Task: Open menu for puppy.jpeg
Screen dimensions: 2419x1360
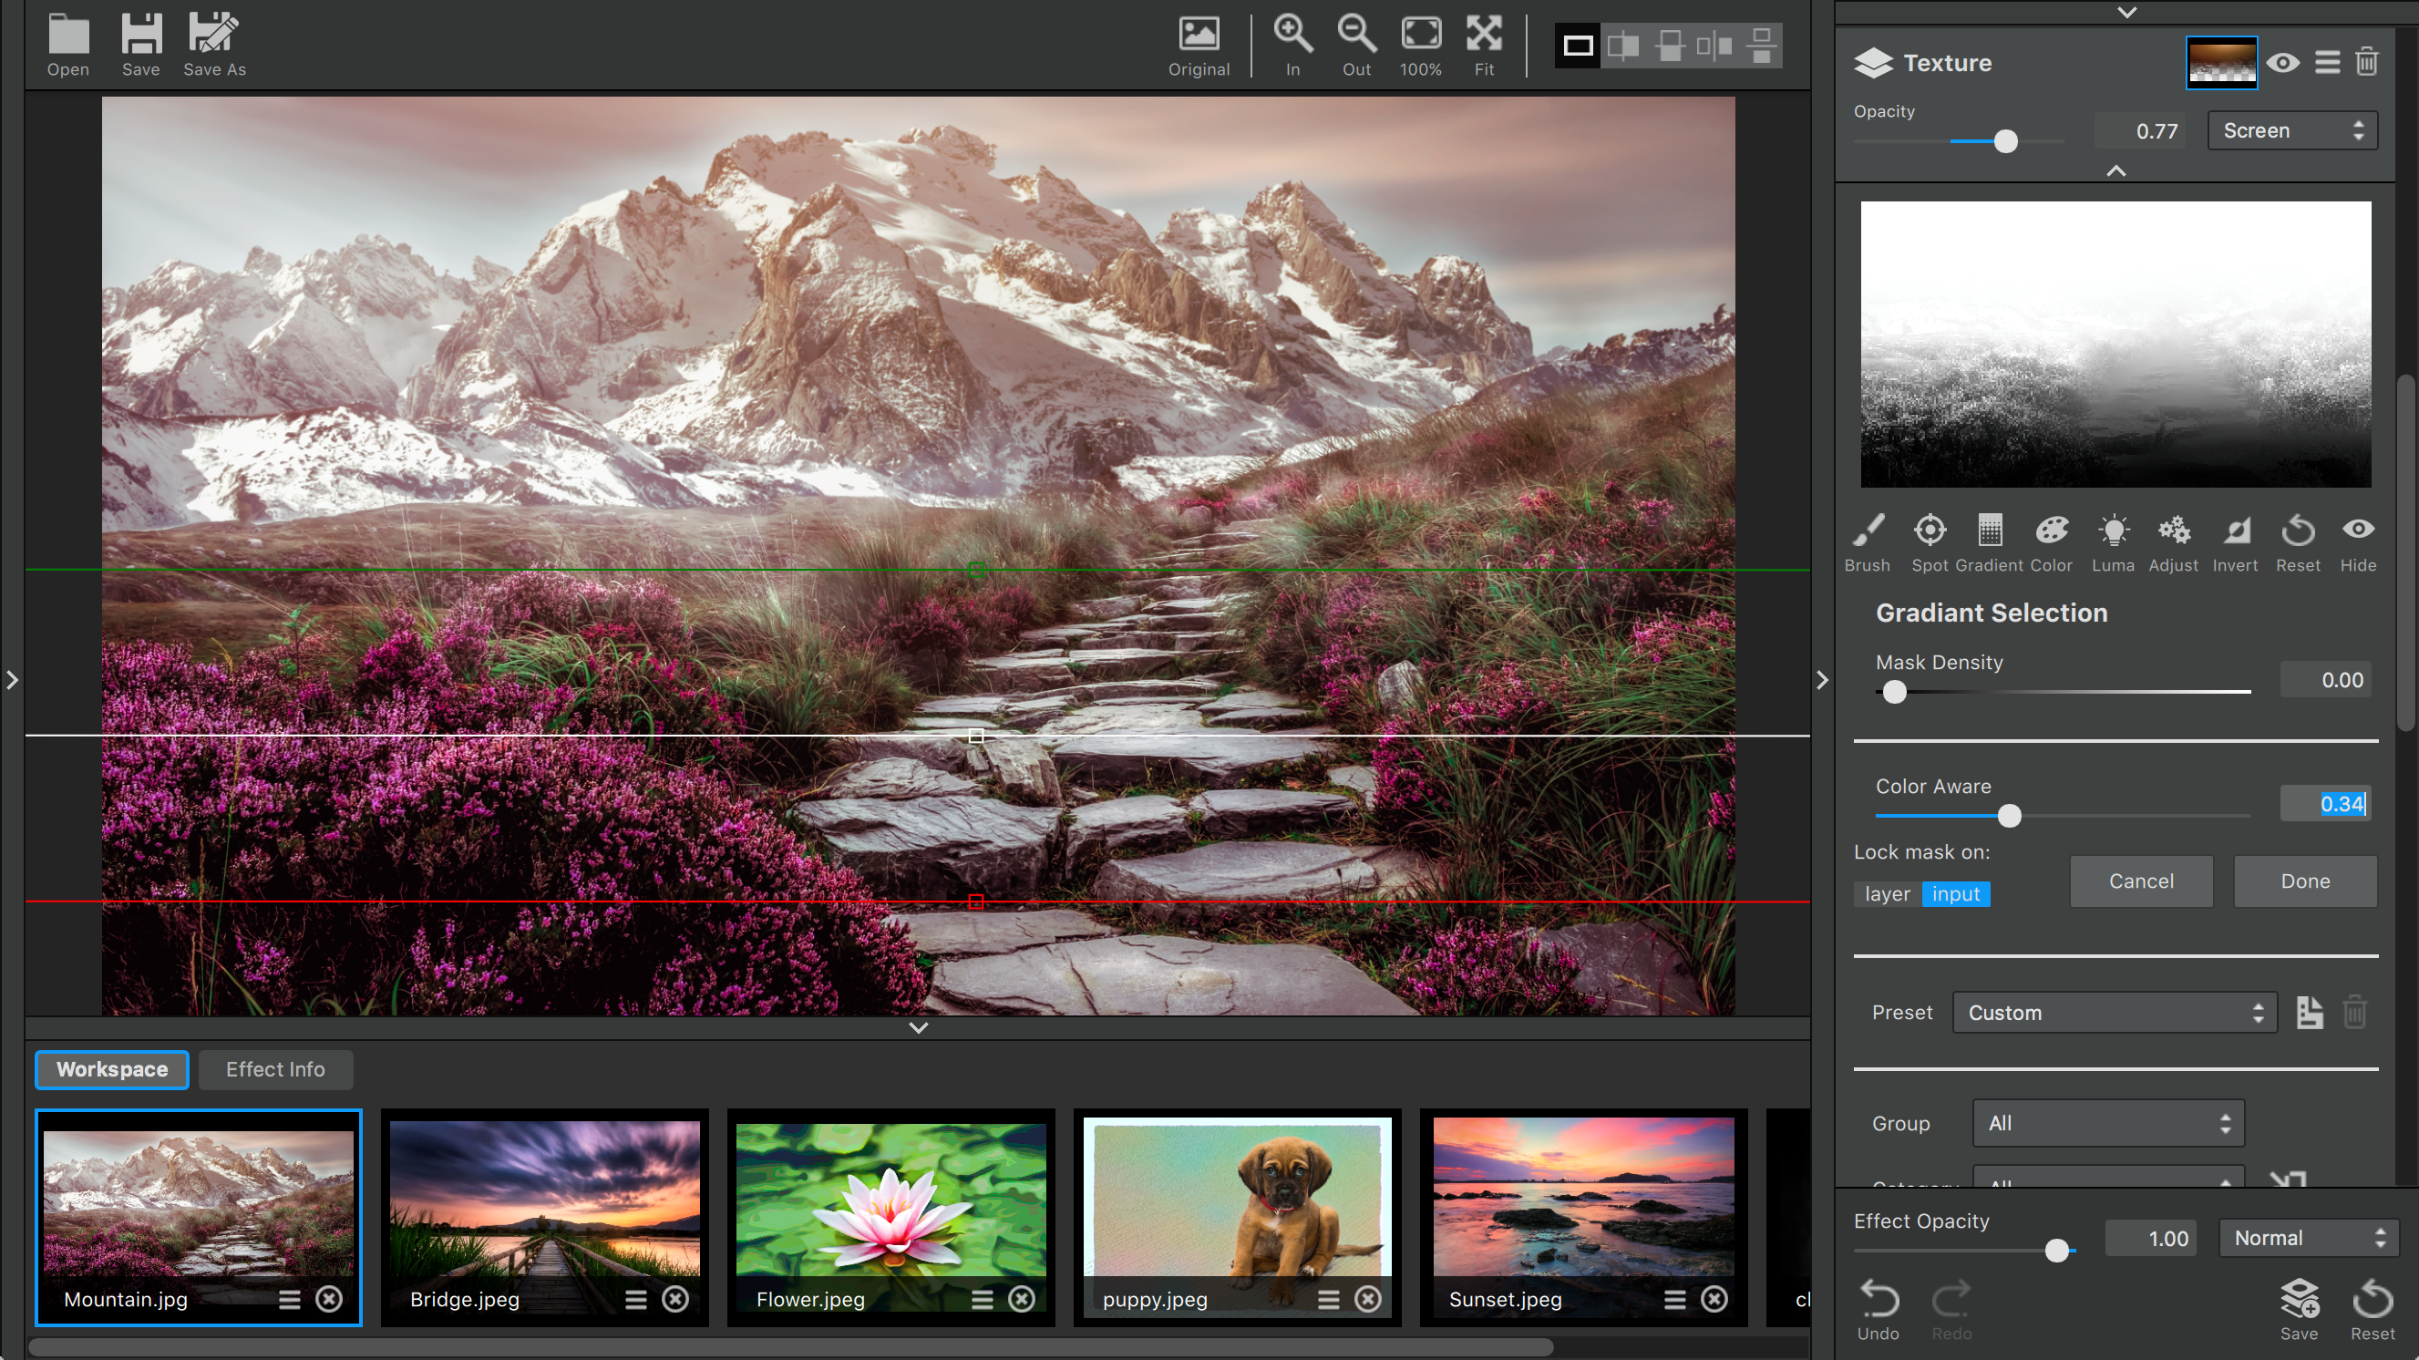Action: (1329, 1299)
